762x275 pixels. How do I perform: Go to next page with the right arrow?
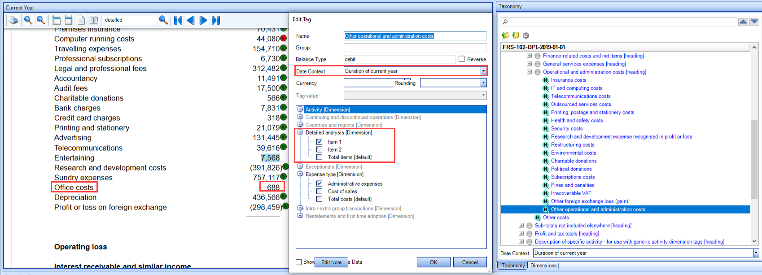click(203, 20)
